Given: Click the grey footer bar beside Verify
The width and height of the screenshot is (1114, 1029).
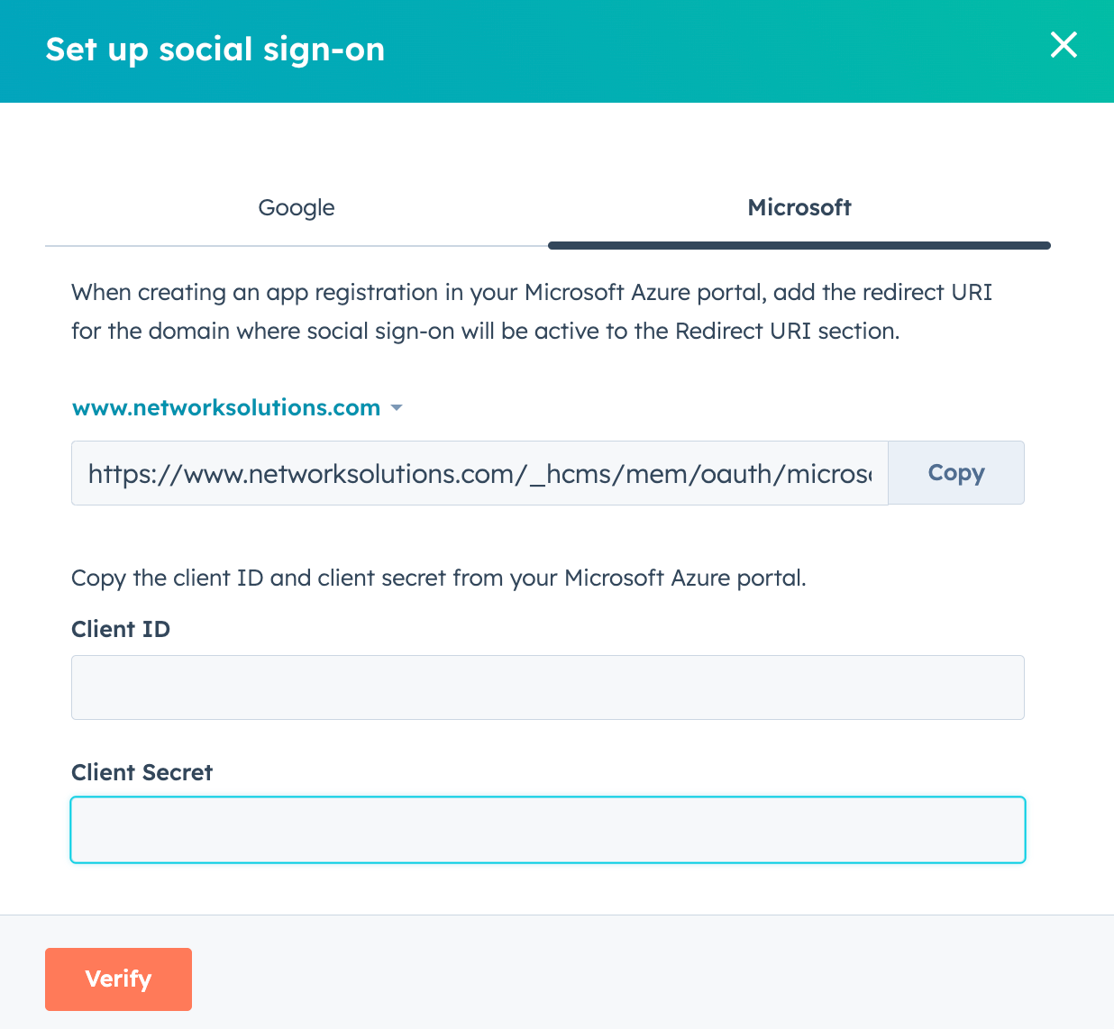Looking at the screenshot, I should (631, 979).
